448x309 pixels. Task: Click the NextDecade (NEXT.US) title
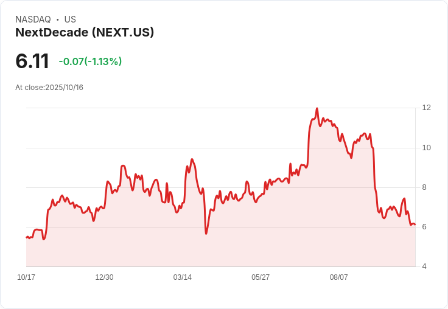[85, 33]
